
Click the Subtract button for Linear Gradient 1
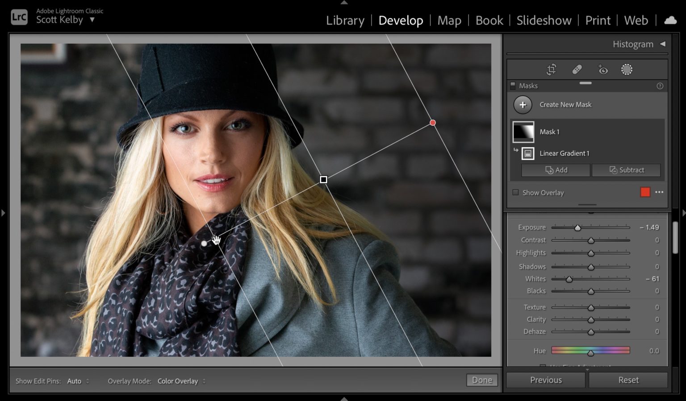[626, 170]
